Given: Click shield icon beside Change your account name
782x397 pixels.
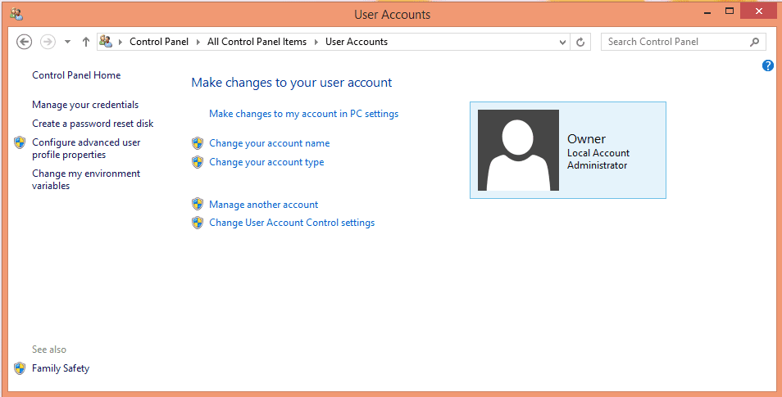Looking at the screenshot, I should point(198,143).
